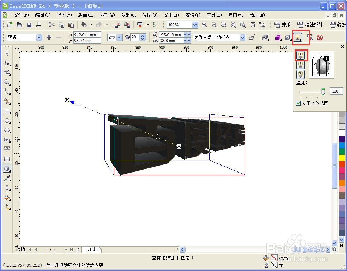This screenshot has height=271, width=347.
Task: Pick the orange palette swatch
Action: 342,183
